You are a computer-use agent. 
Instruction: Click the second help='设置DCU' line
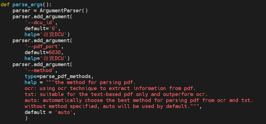[x=47, y=58]
